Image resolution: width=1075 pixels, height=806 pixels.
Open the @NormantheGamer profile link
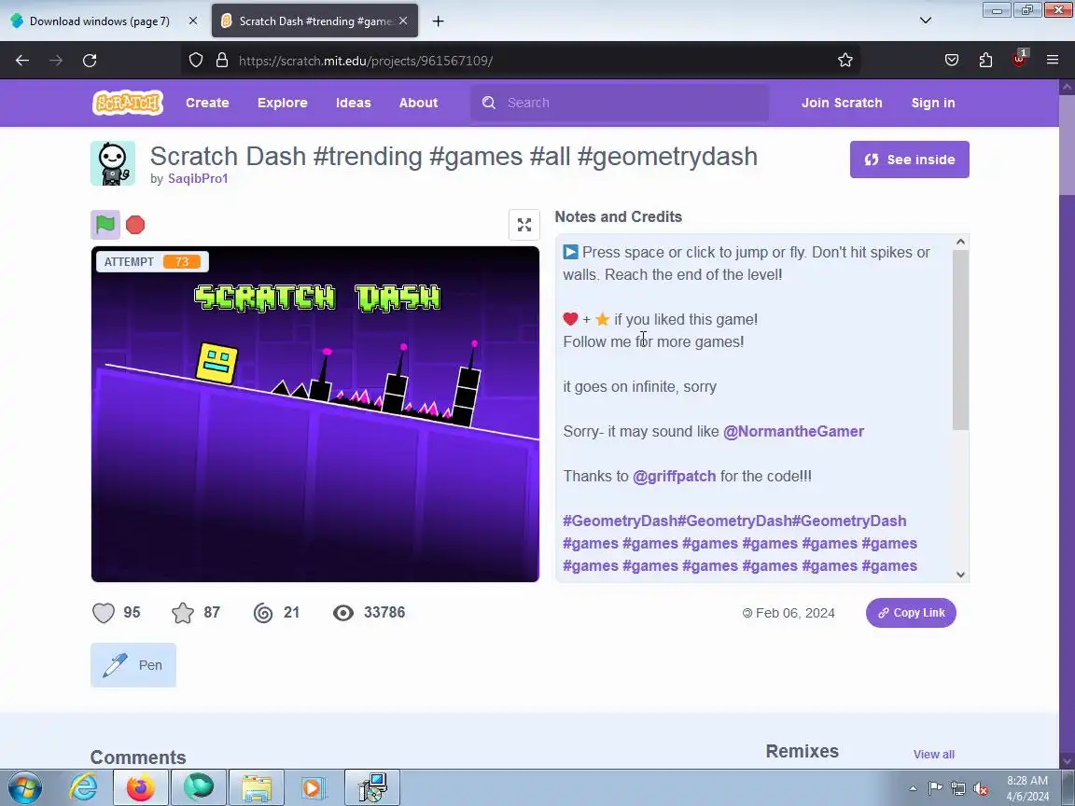(x=794, y=432)
